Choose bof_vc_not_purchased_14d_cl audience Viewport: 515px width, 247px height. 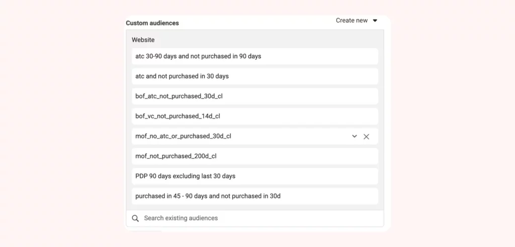click(x=255, y=116)
